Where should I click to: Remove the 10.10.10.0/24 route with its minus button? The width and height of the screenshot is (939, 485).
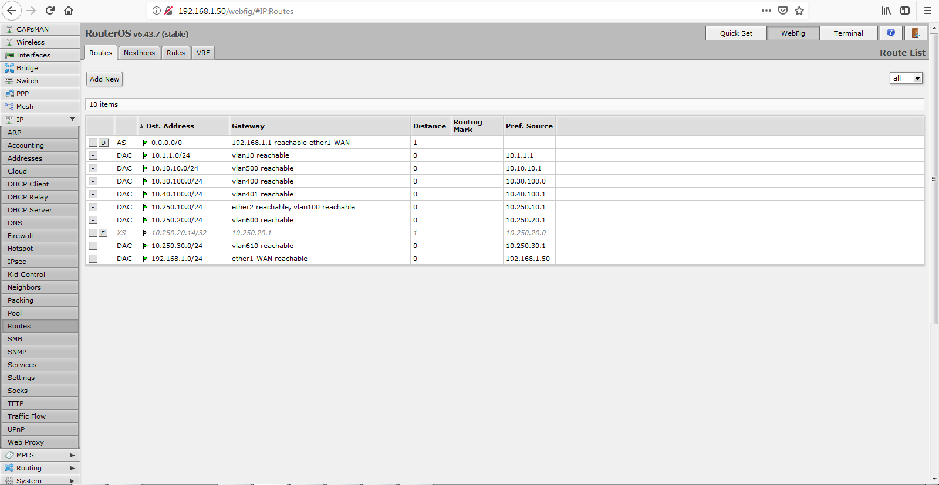(x=93, y=168)
